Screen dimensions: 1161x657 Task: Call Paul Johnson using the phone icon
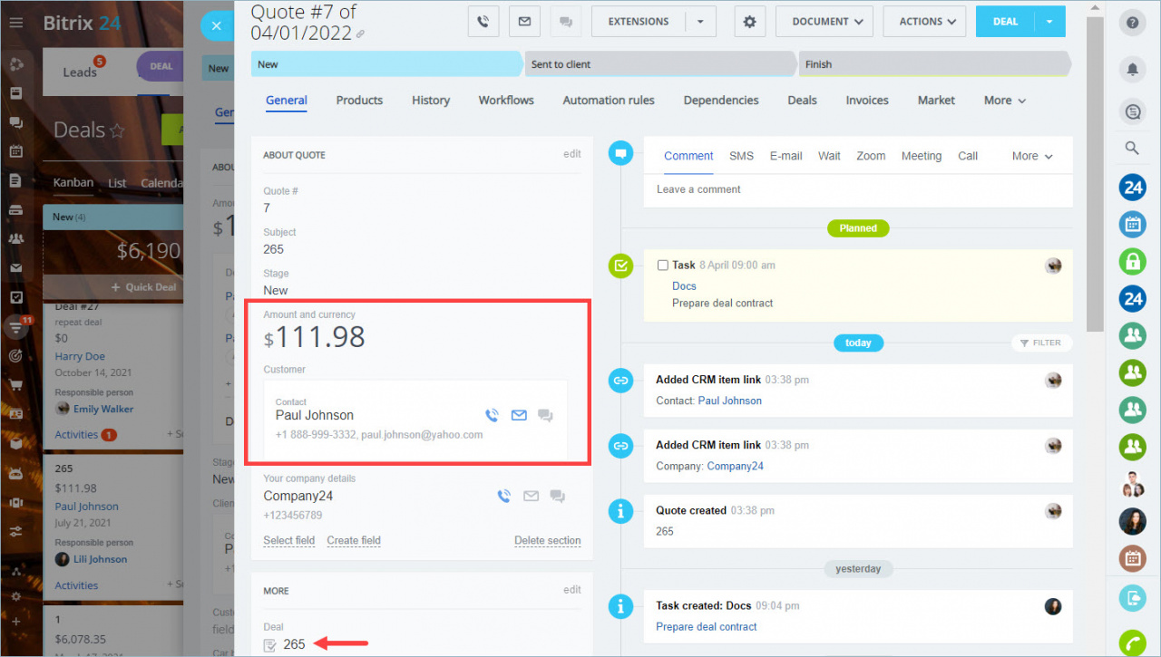coord(492,416)
